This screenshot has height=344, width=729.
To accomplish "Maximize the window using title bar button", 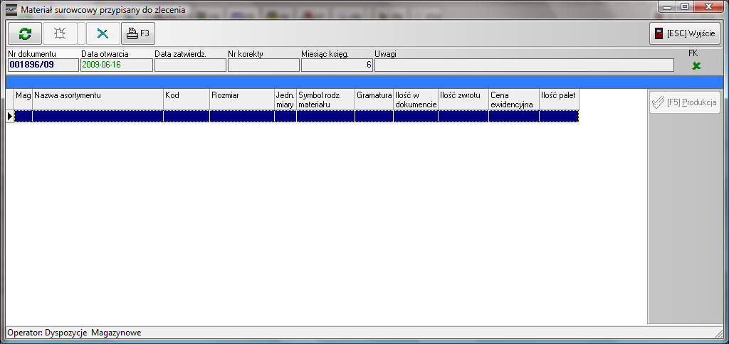I will pyautogui.click(x=684, y=6).
